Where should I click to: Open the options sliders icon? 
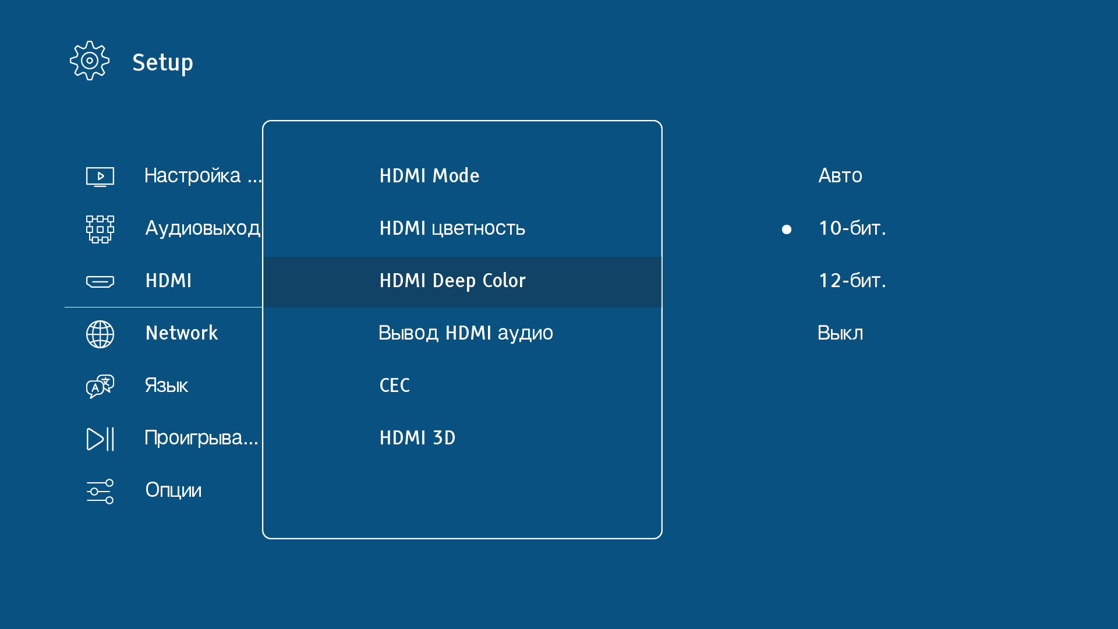100,491
